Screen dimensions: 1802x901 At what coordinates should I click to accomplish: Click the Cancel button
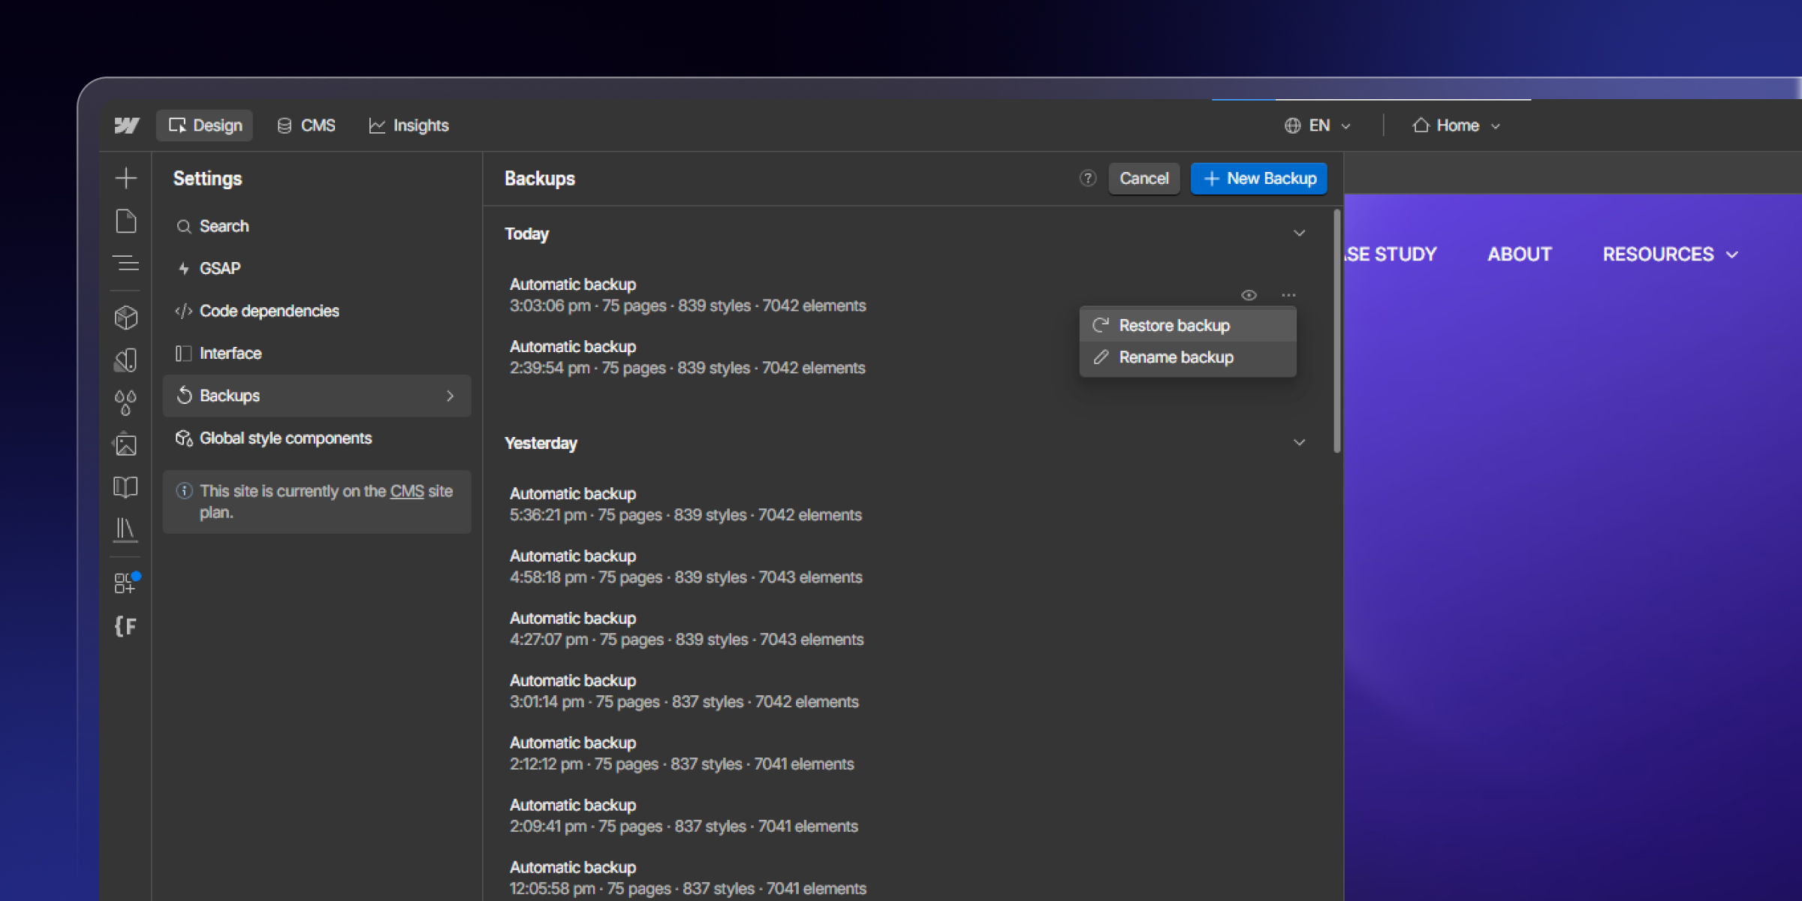(x=1144, y=179)
